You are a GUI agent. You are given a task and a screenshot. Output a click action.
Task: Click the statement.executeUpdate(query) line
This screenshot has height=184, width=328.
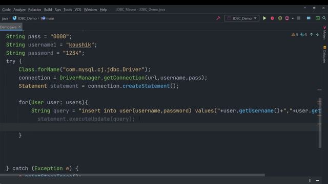pos(86,119)
